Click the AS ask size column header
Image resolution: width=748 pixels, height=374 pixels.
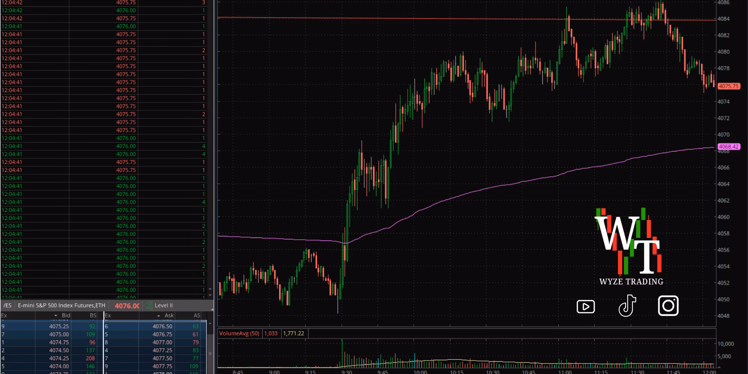tap(197, 315)
